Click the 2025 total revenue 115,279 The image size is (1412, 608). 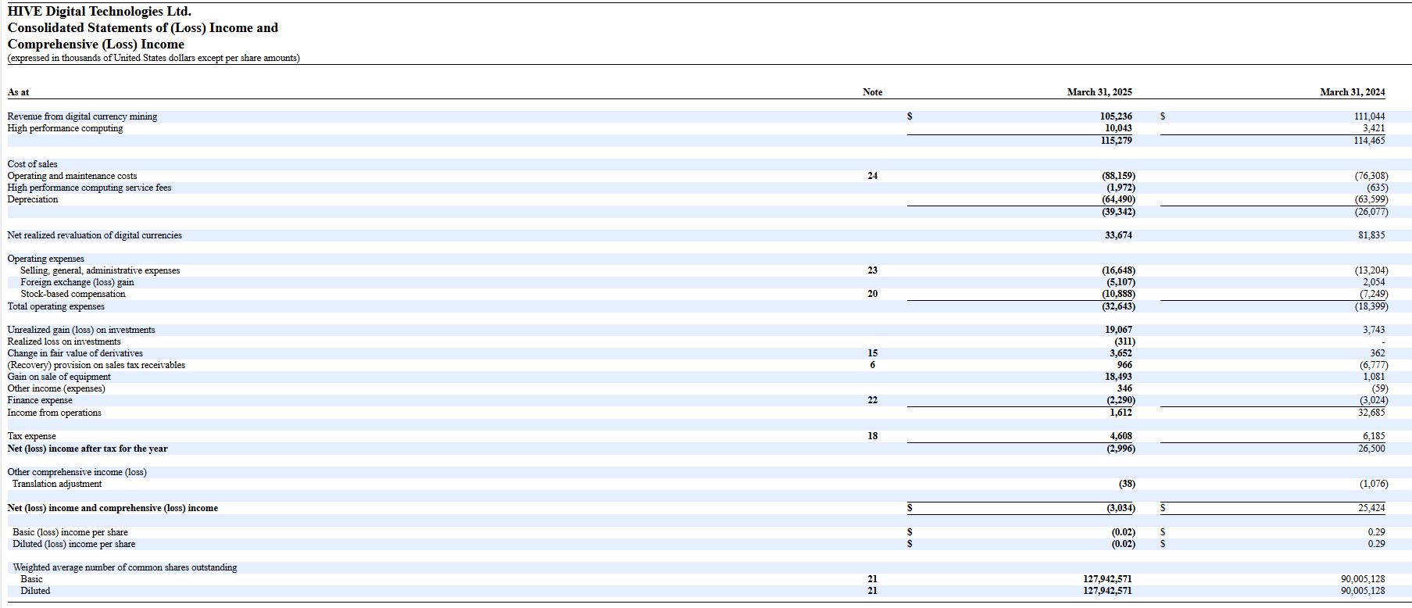[x=1117, y=141]
